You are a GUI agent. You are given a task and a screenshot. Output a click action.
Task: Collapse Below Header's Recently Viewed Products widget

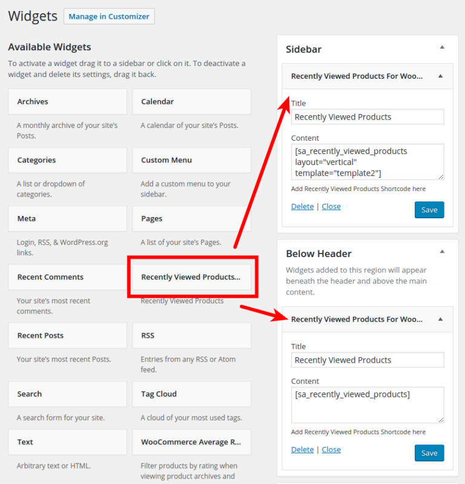pos(440,319)
